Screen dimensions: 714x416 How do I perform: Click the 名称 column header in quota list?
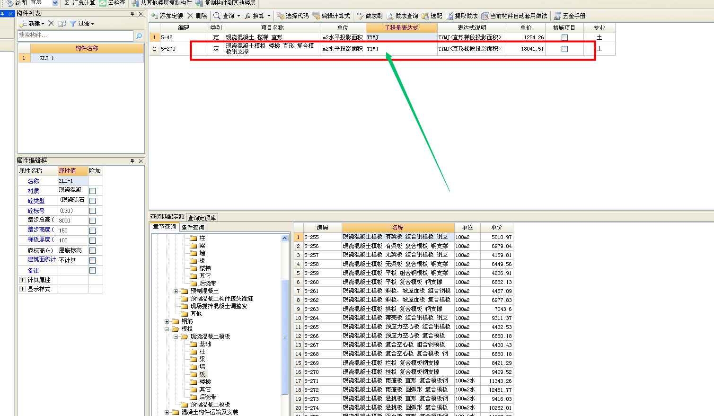click(x=398, y=228)
